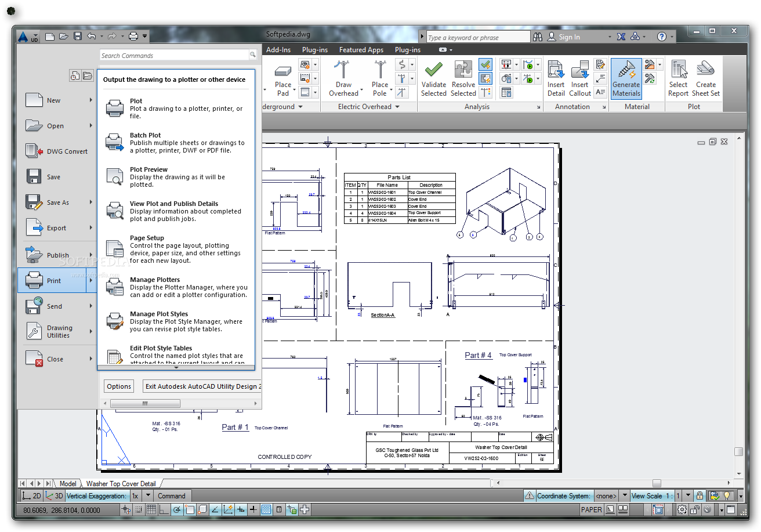Select Plot Preview menu entry
Image resolution: width=761 pixels, height=532 pixels.
176,177
